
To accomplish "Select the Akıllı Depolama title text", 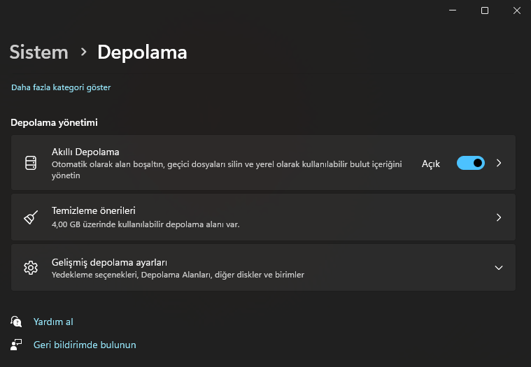I will click(85, 152).
